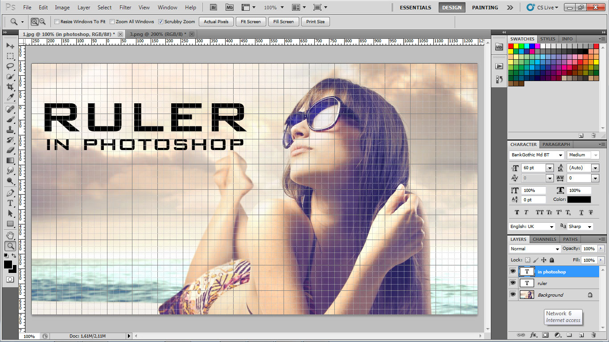Select the Move tool
Image resolution: width=609 pixels, height=342 pixels.
point(10,46)
